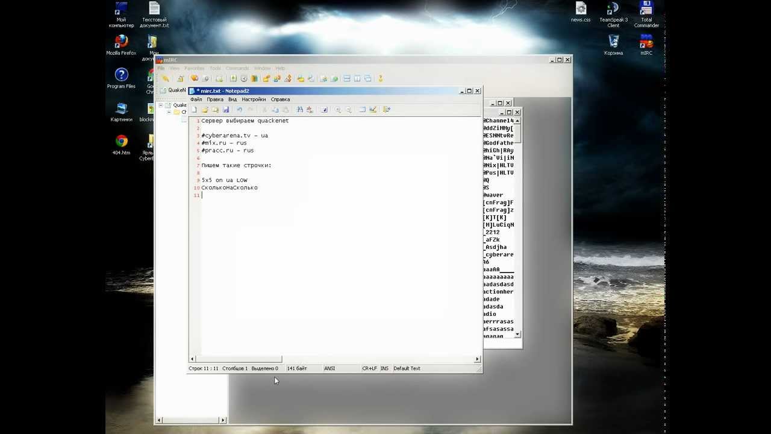Click the line "#cyberarena.tv - ua" in editor
The width and height of the screenshot is (771, 434).
tap(235, 136)
